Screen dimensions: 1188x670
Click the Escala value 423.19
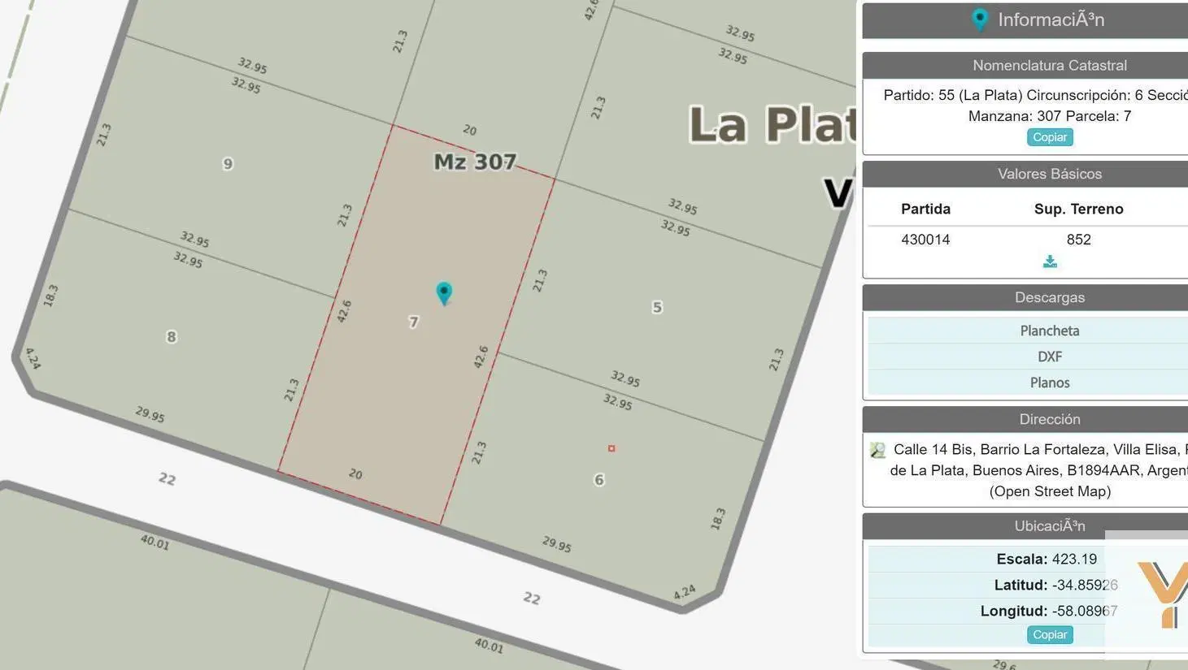[x=1074, y=560]
